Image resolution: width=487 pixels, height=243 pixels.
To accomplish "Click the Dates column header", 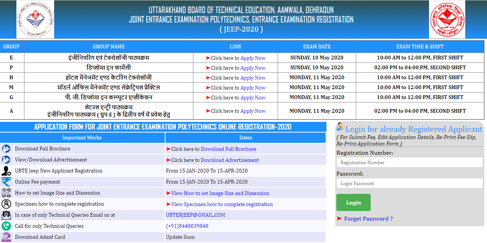I will (x=246, y=137).
